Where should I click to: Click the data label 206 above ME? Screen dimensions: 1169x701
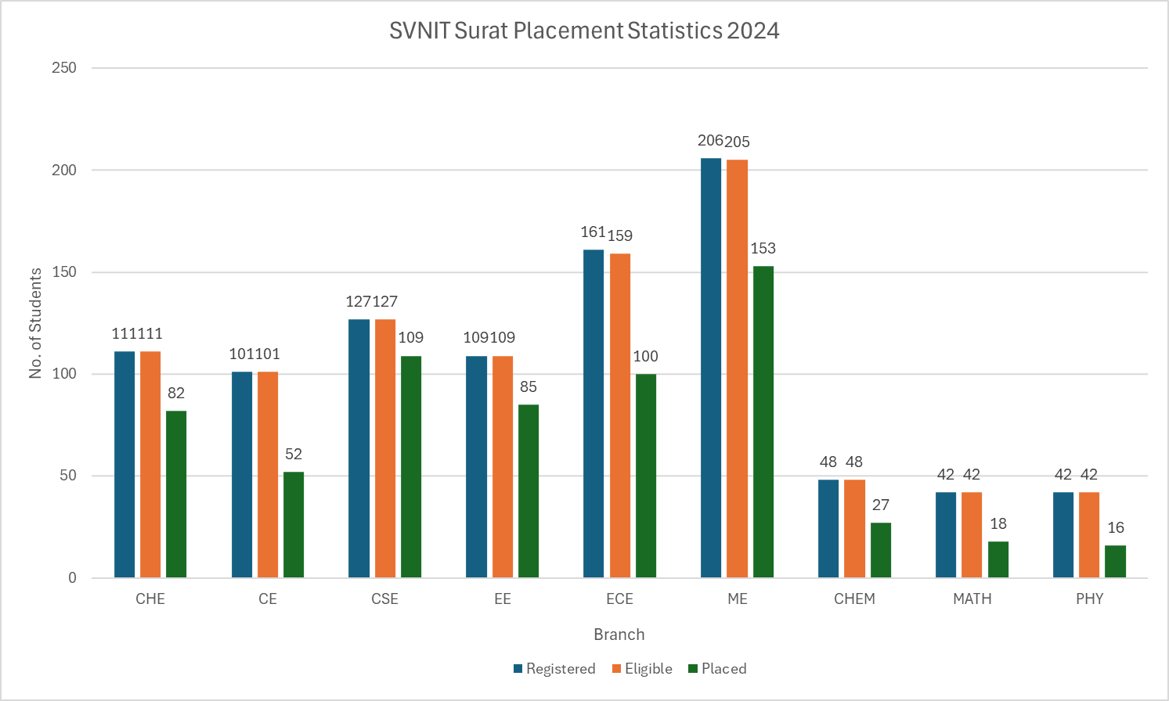coord(710,141)
